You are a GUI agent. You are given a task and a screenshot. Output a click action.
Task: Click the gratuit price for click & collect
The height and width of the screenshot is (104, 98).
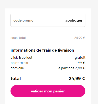[80, 58]
